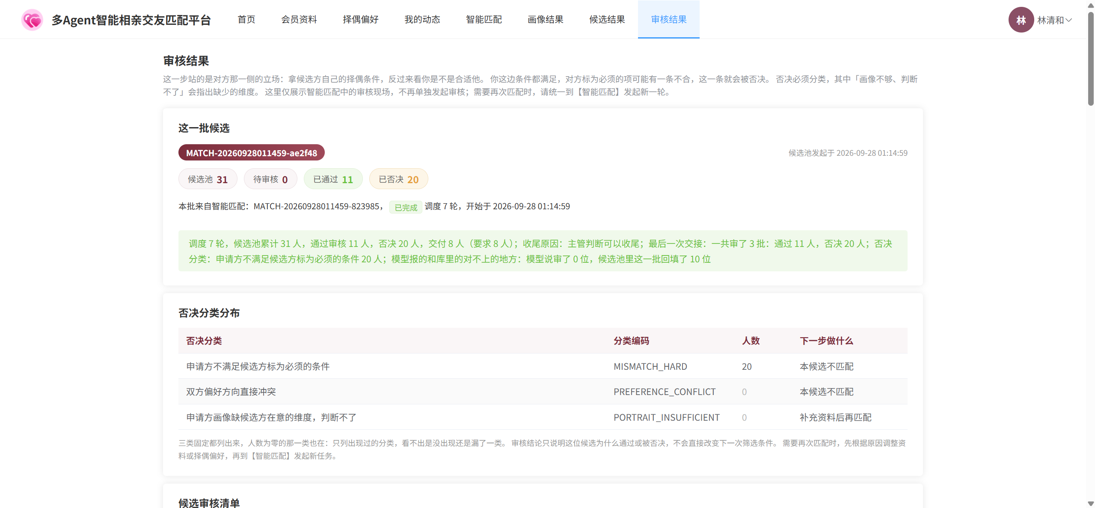This screenshot has width=1095, height=508.
Task: Expand the 林清和 account dropdown arrow
Action: click(x=1069, y=20)
